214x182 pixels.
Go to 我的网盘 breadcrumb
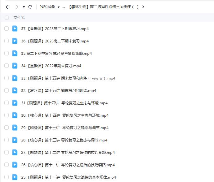(47, 7)
